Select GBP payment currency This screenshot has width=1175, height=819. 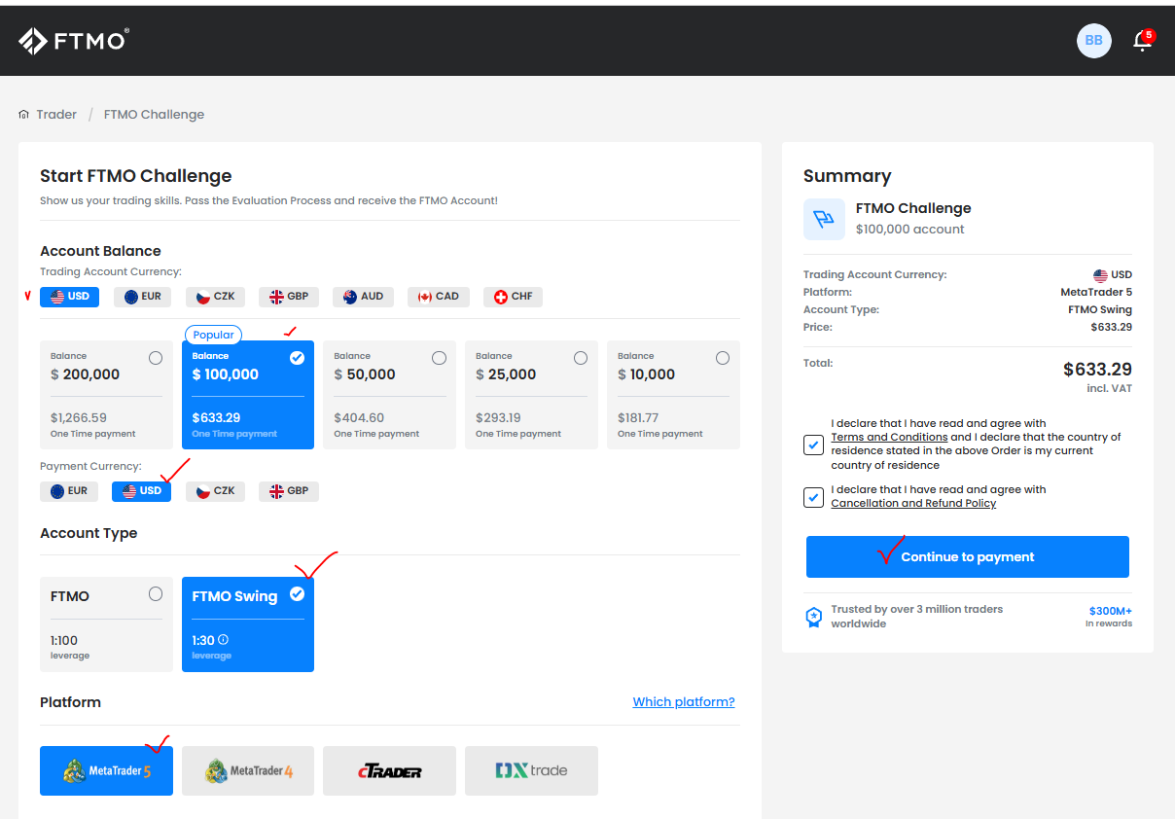(289, 491)
